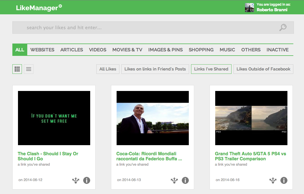Open the MOVIES & TV tab
This screenshot has height=194, width=304.
[127, 50]
